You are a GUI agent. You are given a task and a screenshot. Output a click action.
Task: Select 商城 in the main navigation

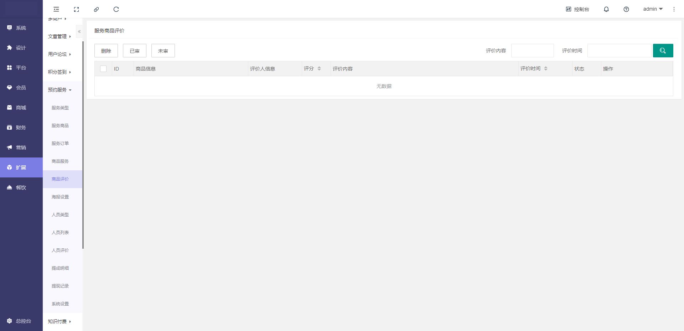(21, 108)
